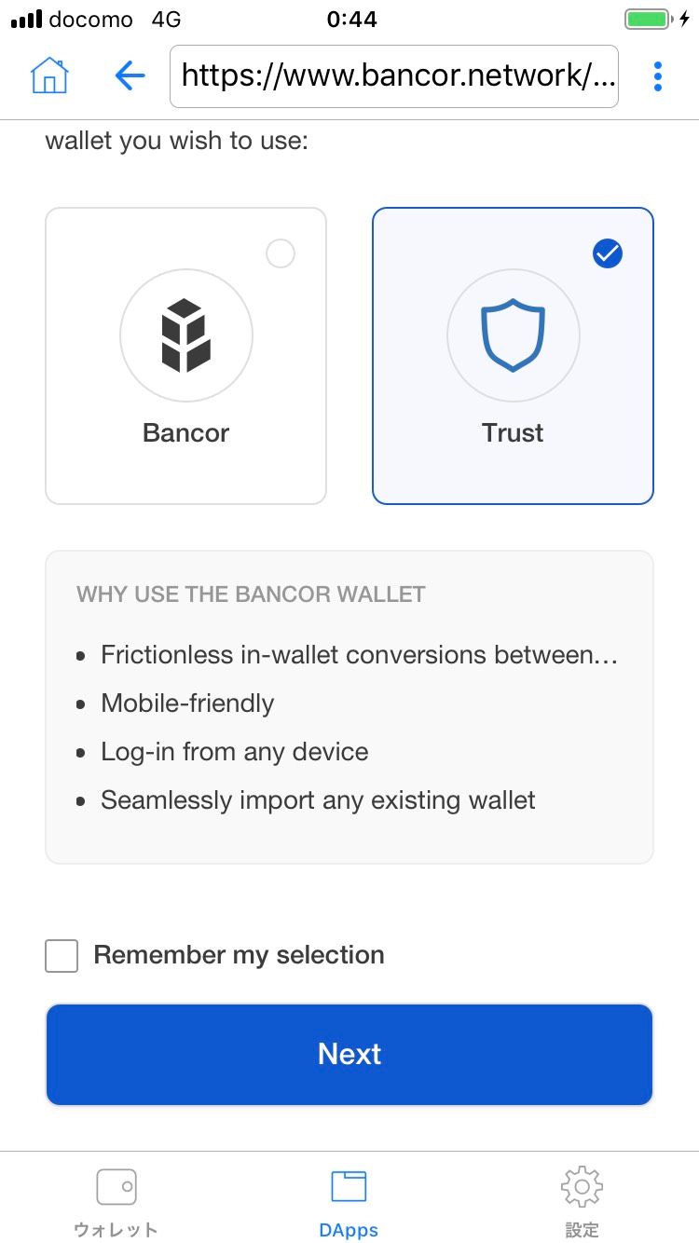Screen dimensions: 699x1243
Task: Go back with the blue arrow
Action: [x=130, y=75]
